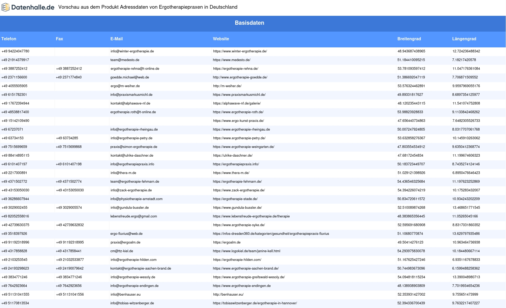Click email info@ergotherapie-hilden.com
Screen dimensions: 506x308
tap(133, 260)
